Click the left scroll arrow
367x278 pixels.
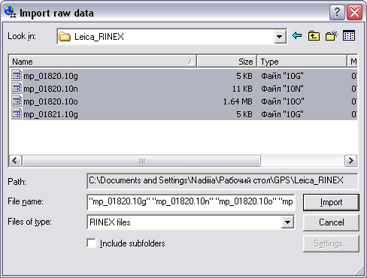[15, 161]
